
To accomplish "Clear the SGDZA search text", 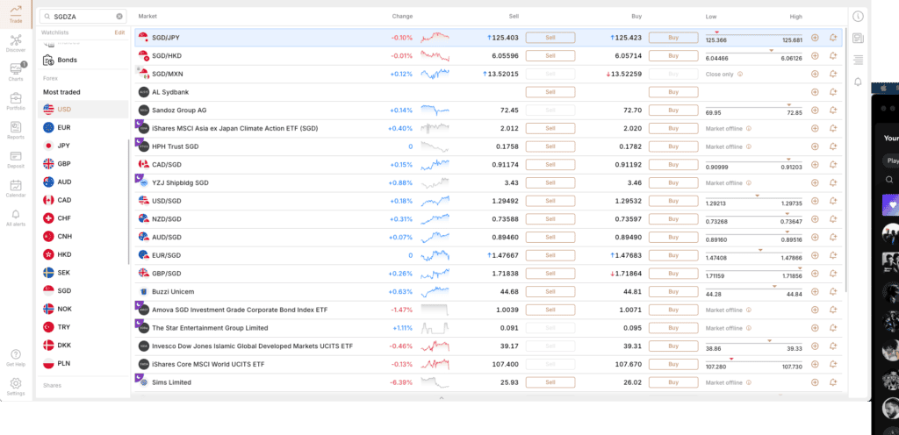I will (119, 17).
